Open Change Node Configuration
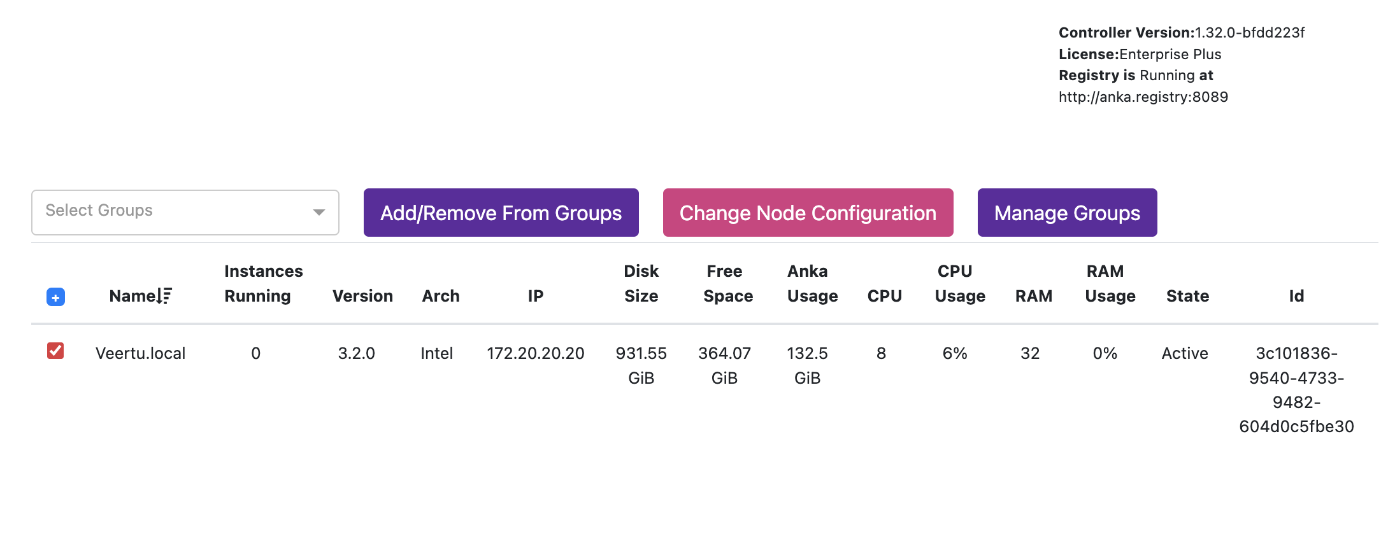 tap(808, 213)
